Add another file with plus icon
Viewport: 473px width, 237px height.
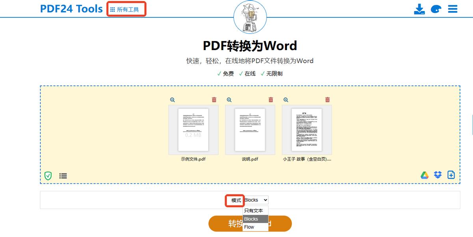[451, 175]
